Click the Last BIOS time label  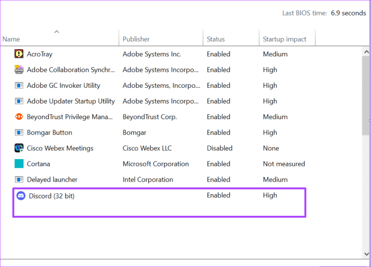[304, 13]
